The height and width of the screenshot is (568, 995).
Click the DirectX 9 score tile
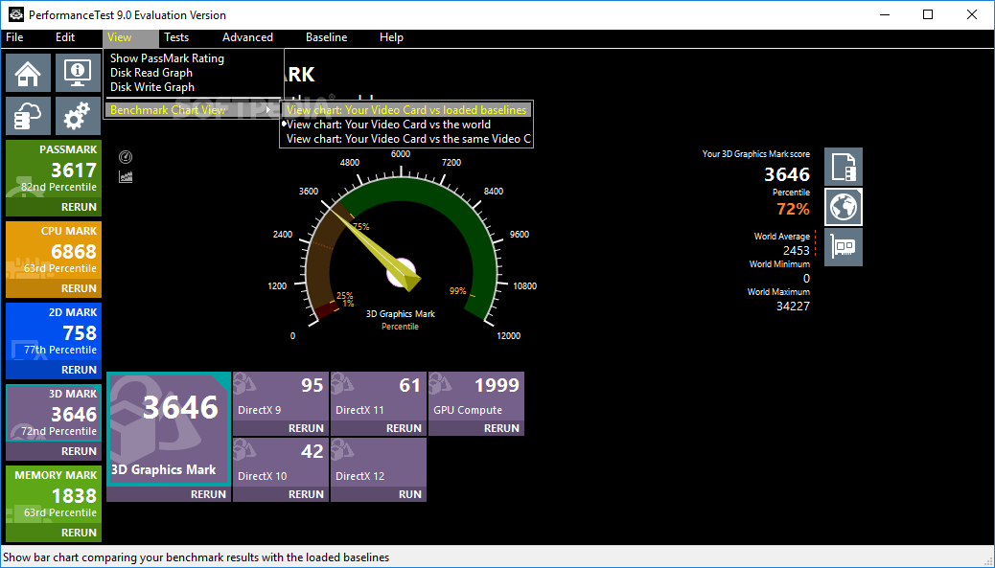[281, 397]
